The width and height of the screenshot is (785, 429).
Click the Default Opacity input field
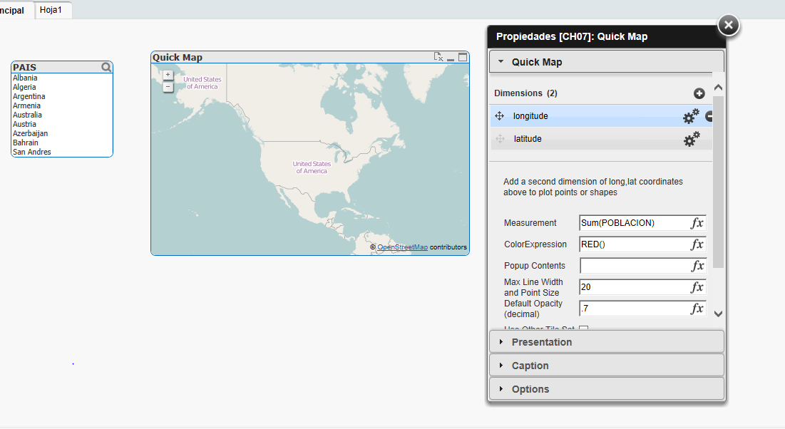tap(635, 309)
